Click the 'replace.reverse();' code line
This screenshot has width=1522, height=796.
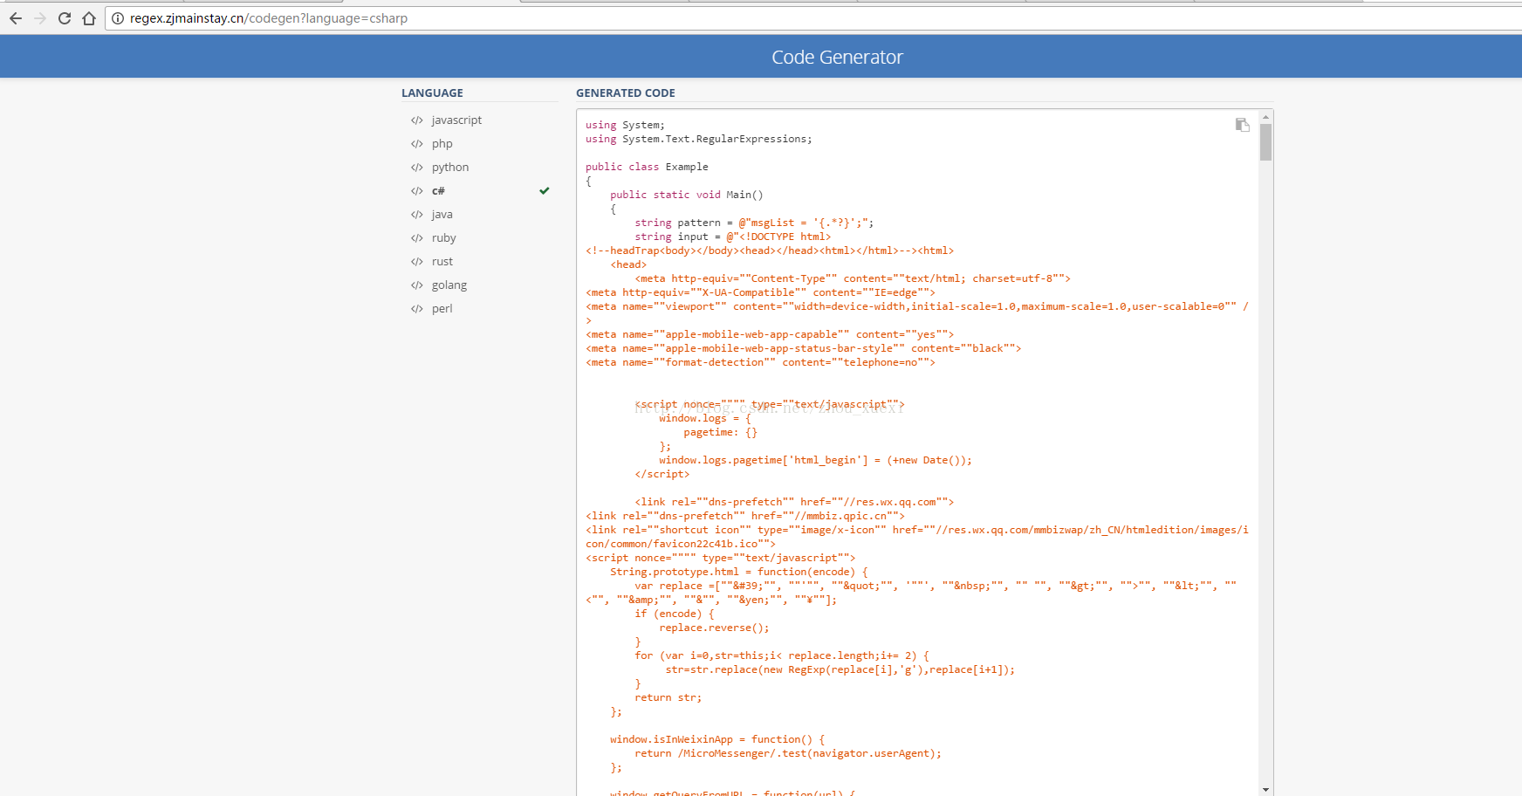(715, 628)
